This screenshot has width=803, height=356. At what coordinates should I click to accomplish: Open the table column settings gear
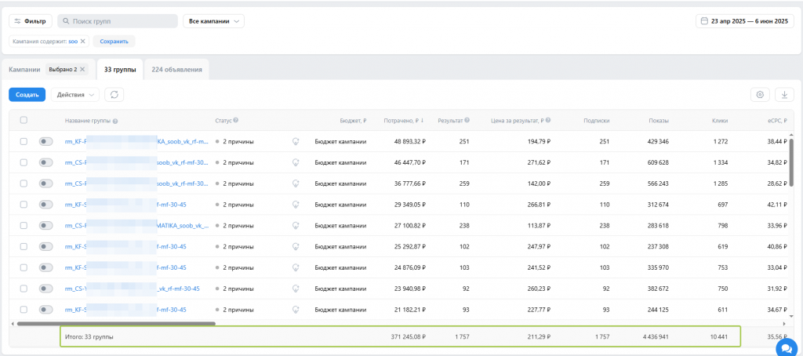pos(760,95)
